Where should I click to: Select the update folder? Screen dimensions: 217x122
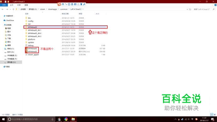[x=31, y=42]
